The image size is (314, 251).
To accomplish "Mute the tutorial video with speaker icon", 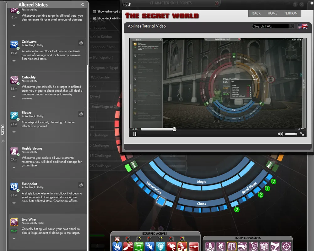I will 280,134.
